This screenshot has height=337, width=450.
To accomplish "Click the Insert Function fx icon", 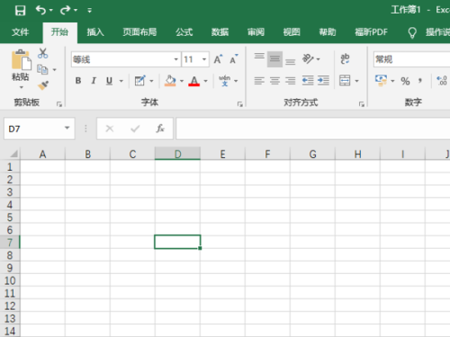I will pos(160,129).
